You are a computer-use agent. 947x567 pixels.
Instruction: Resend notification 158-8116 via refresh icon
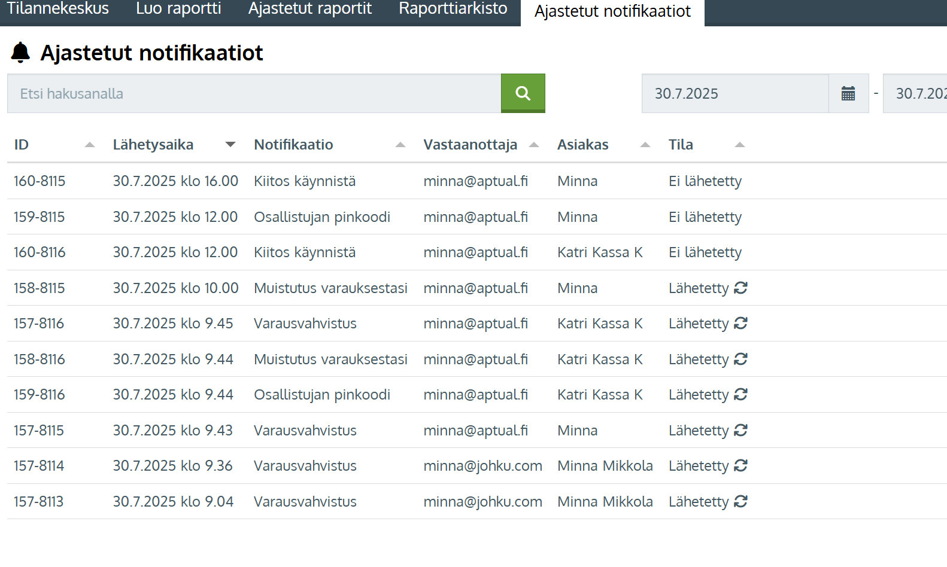click(x=740, y=359)
